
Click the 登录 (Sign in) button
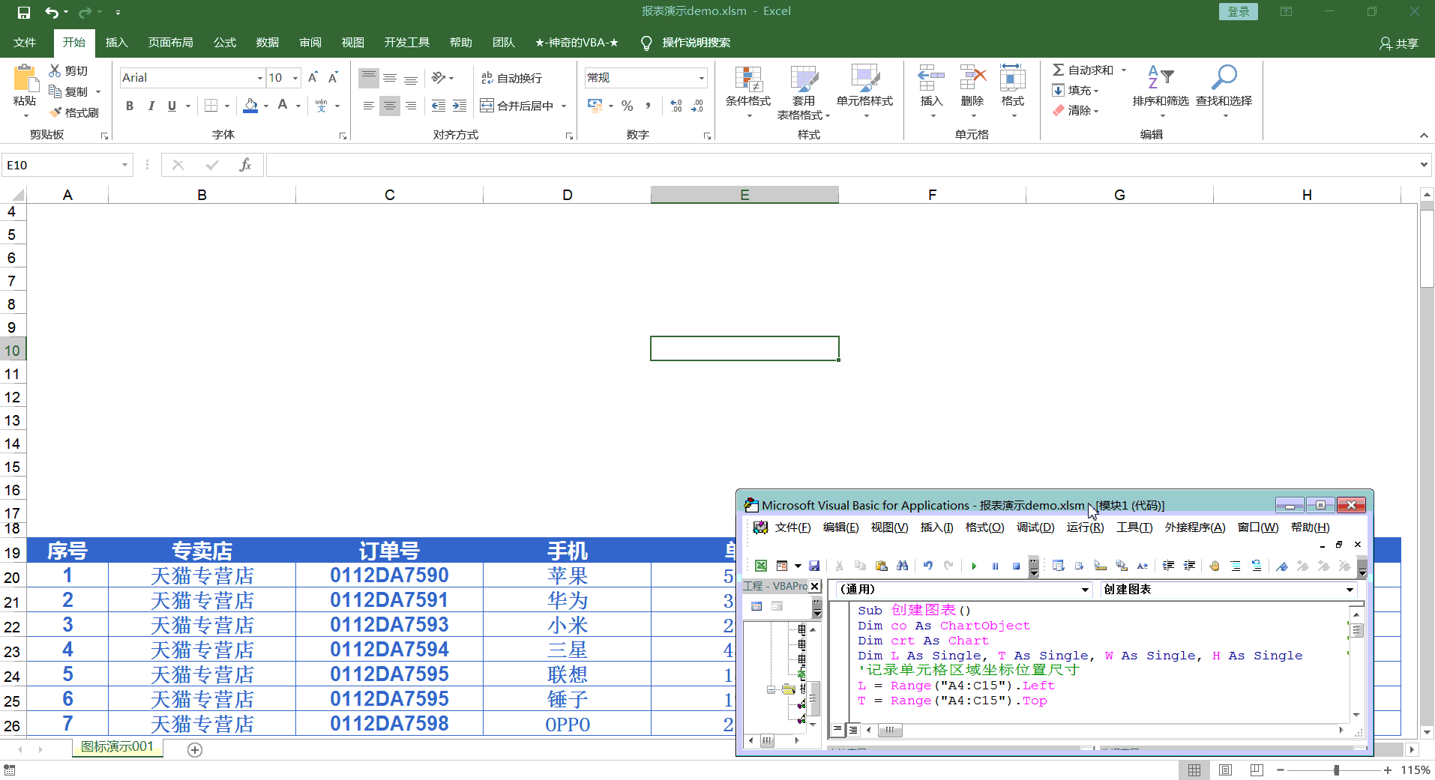coord(1239,12)
